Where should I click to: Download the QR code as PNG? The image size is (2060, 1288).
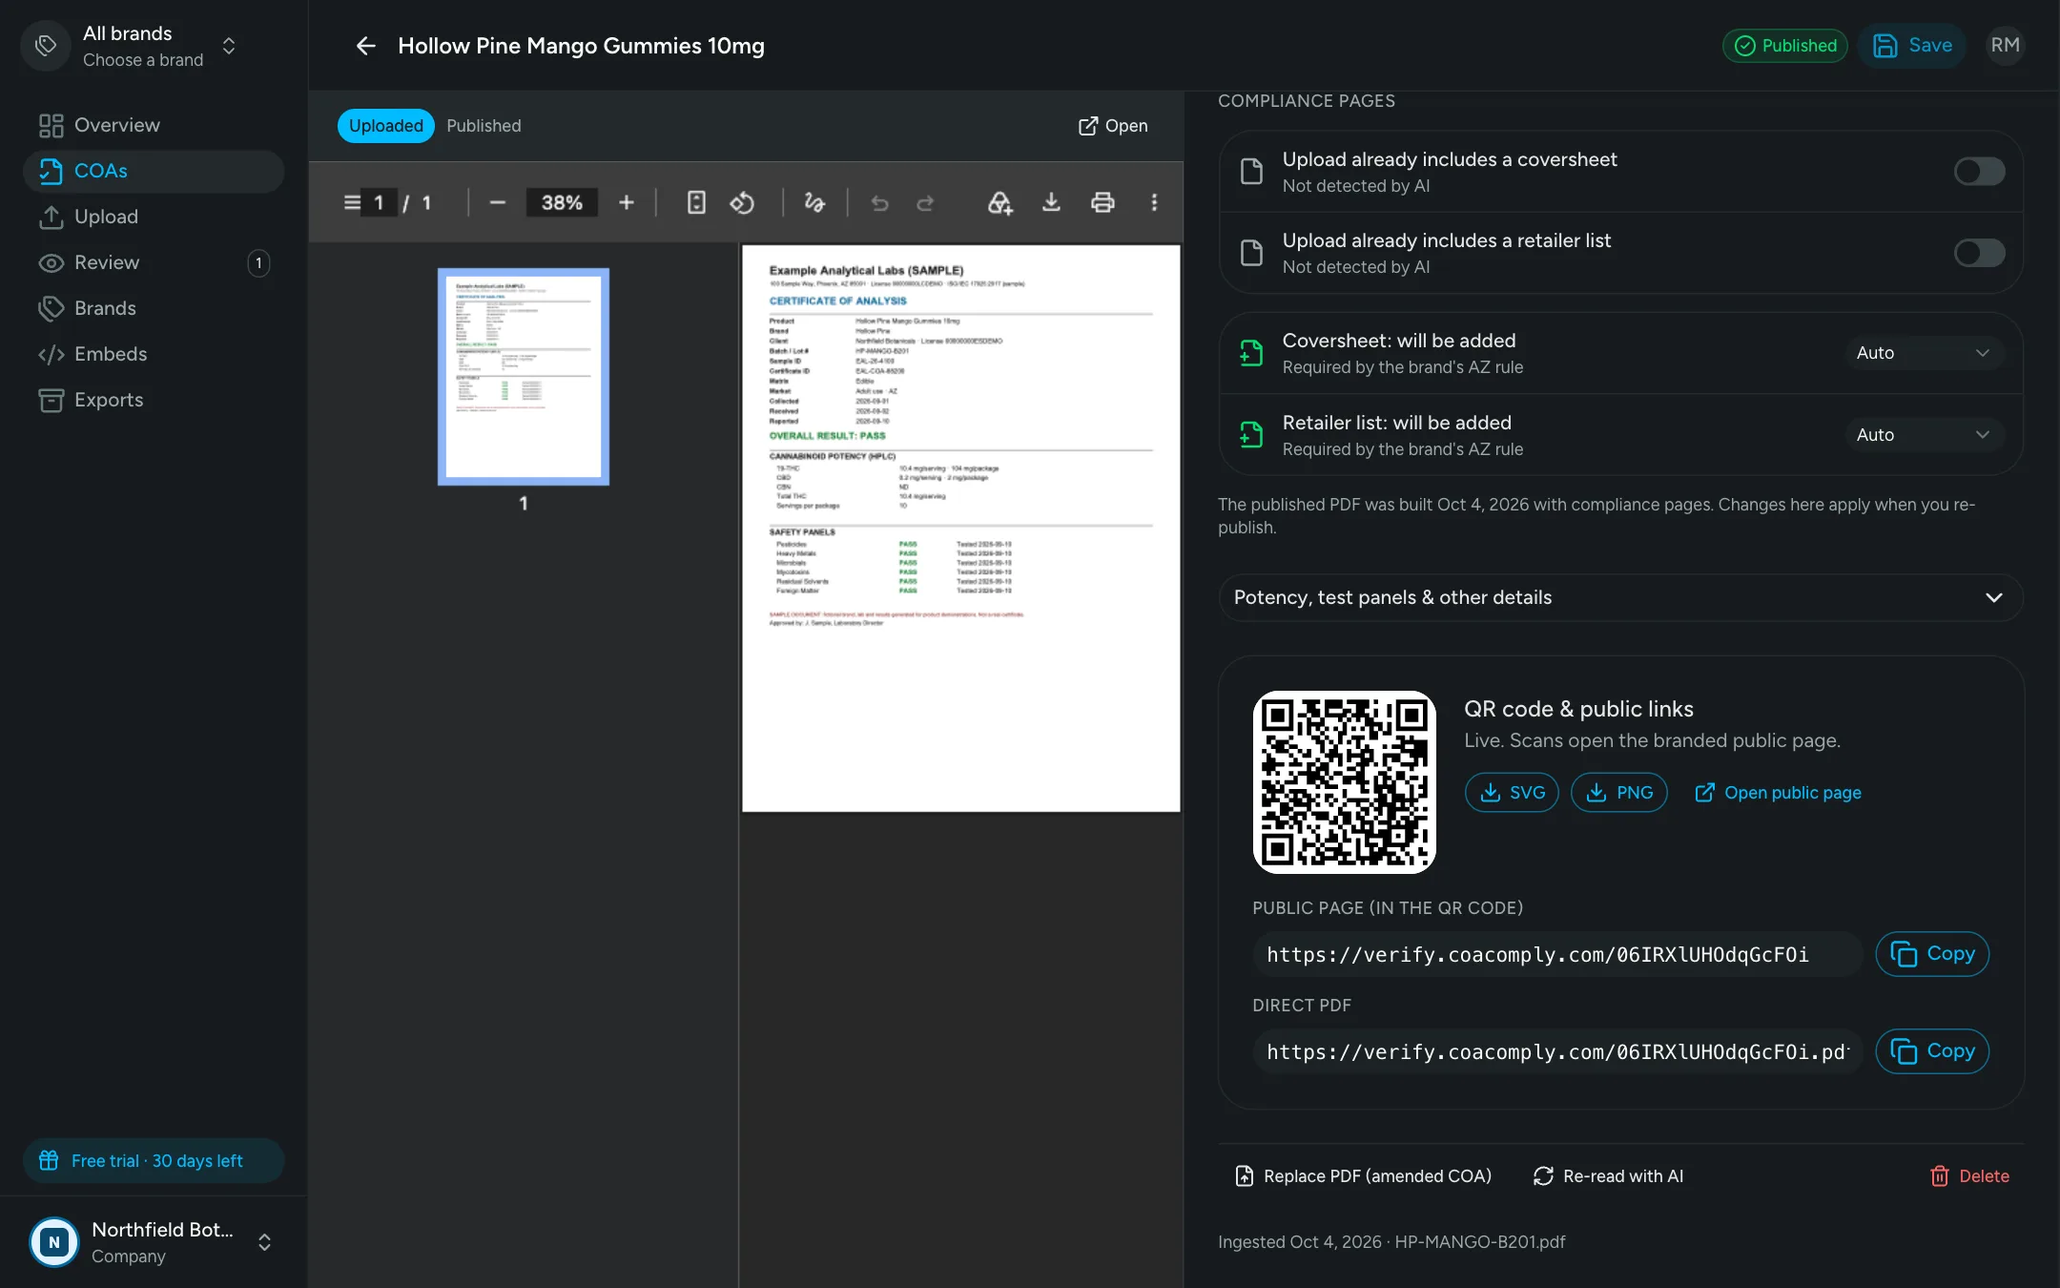coord(1619,793)
